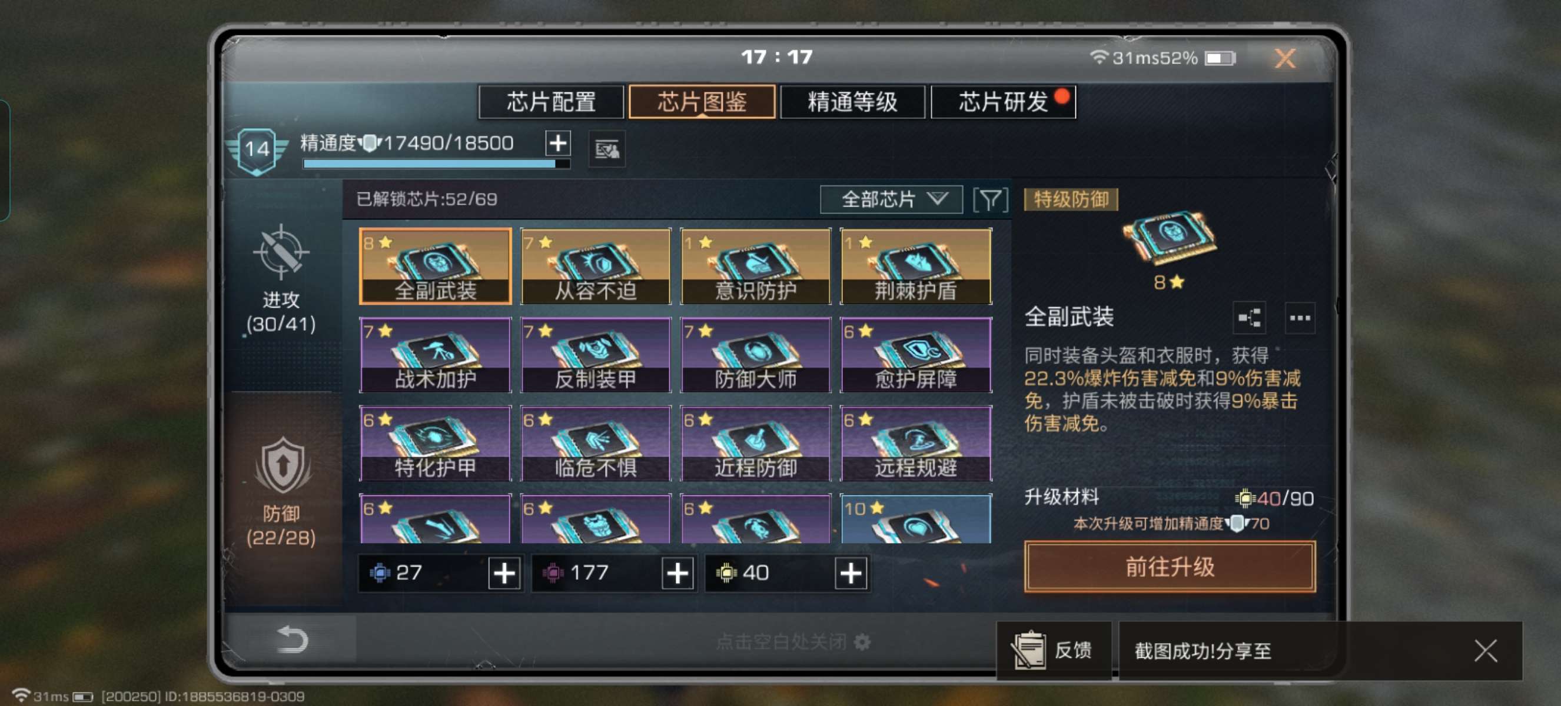Viewport: 1561px width, 706px height.
Task: Click the plus beside mastery progress
Action: [557, 144]
